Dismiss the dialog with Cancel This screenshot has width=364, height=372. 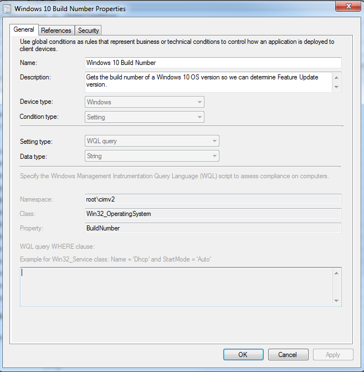[288, 354]
